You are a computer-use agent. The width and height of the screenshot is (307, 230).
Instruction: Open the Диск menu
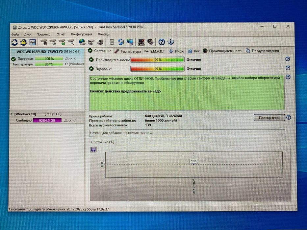28,34
